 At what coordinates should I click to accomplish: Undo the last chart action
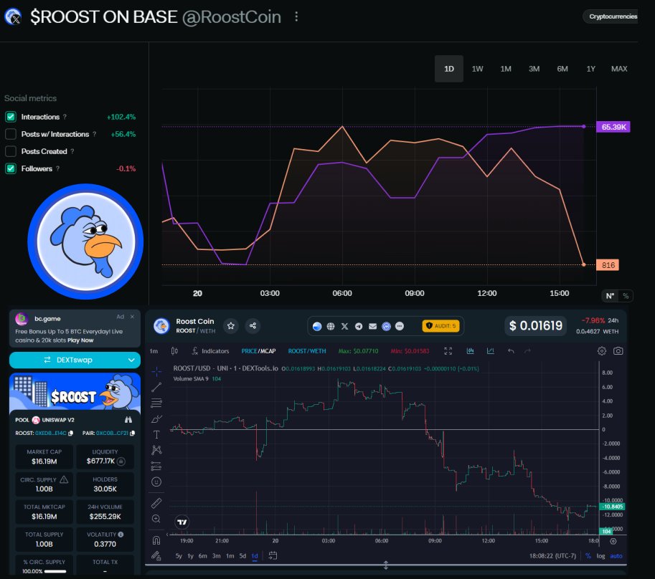pyautogui.click(x=510, y=350)
